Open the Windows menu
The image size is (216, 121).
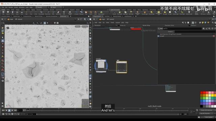(22, 7)
